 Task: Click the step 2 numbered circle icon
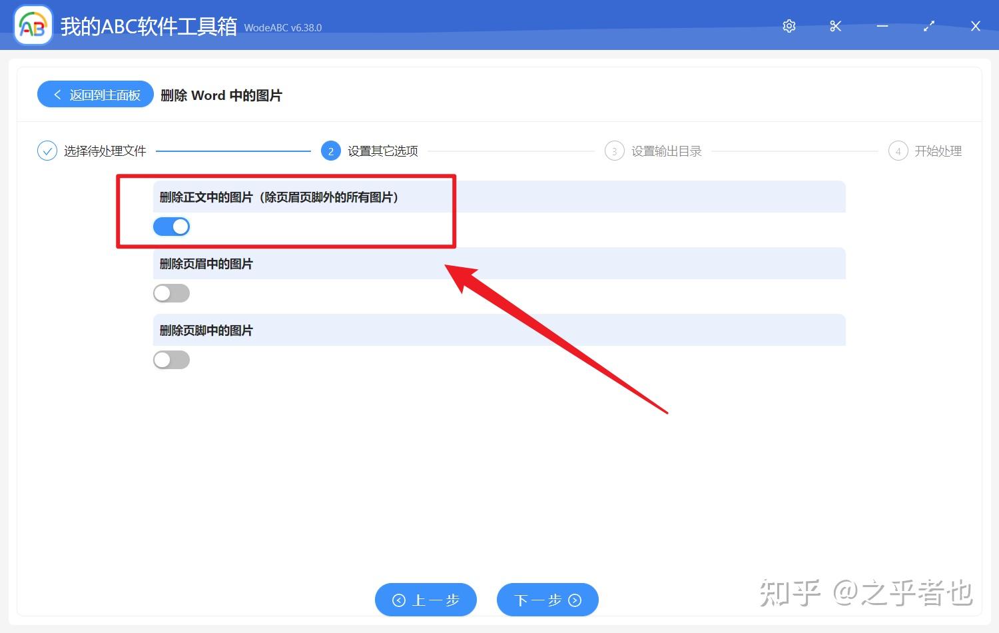point(330,151)
